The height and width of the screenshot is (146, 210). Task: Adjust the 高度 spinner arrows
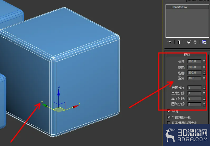point(204,73)
